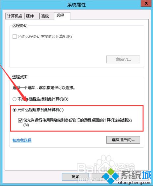The width and height of the screenshot is (153, 186).
Task: Open the 帮助我选择 help link
Action: 22,140
